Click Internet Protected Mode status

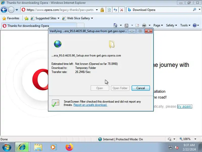tap(120, 139)
